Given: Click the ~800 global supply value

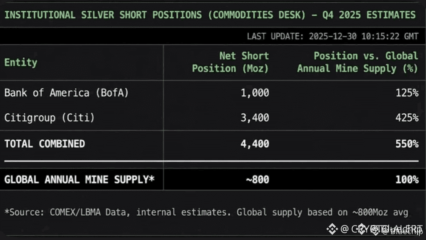Looking at the screenshot, I should pyautogui.click(x=257, y=179).
